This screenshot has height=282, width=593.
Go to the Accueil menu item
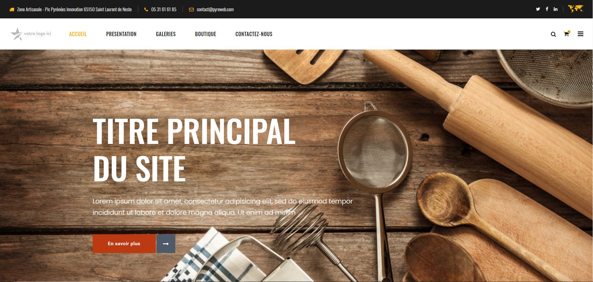click(x=78, y=34)
